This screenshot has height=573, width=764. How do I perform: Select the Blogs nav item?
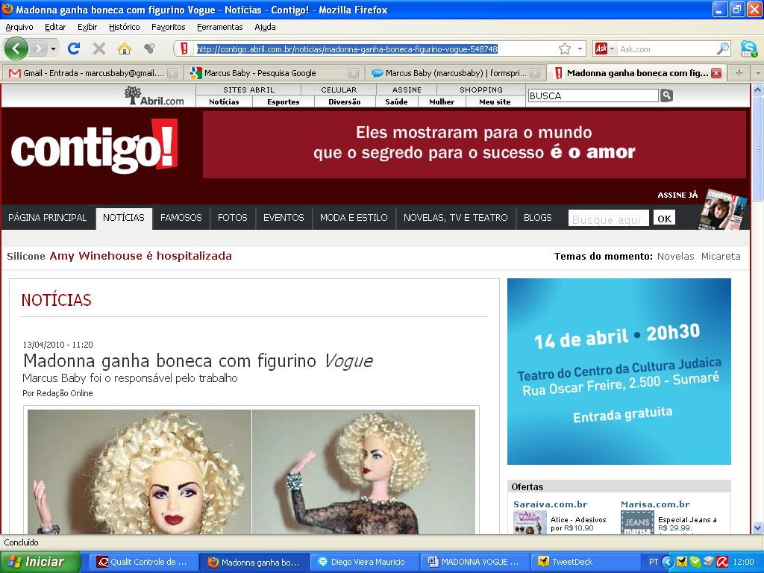537,217
